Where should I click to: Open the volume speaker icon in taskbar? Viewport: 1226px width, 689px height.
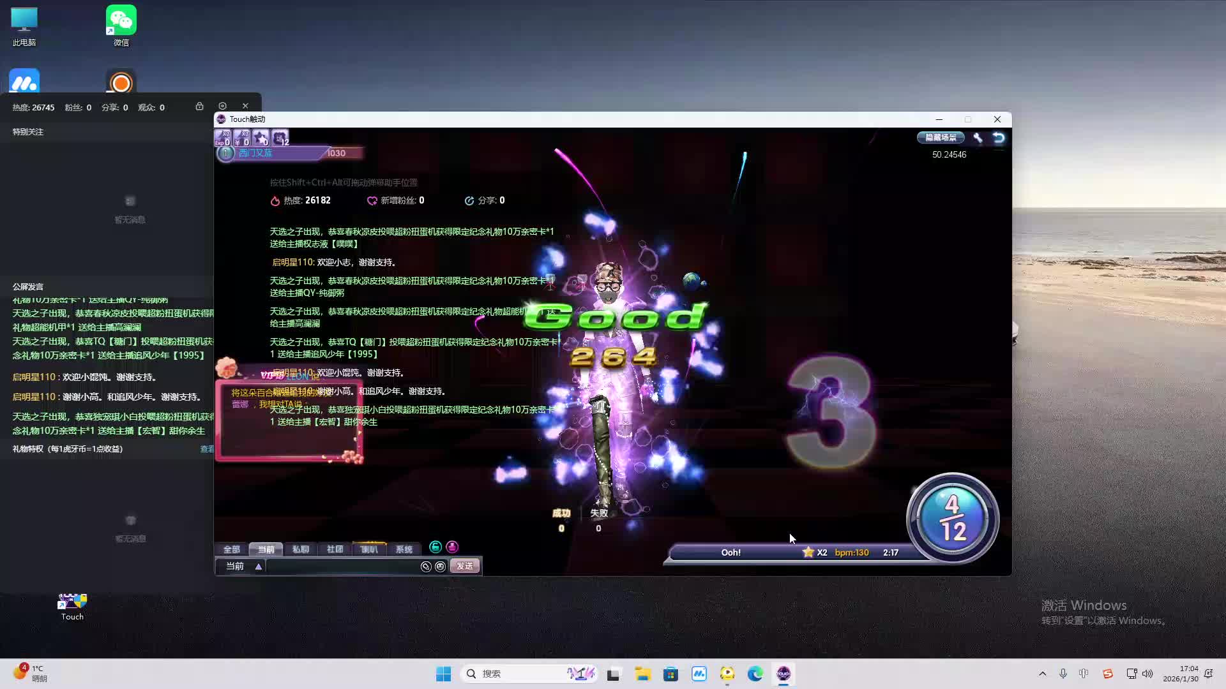[x=1147, y=674]
